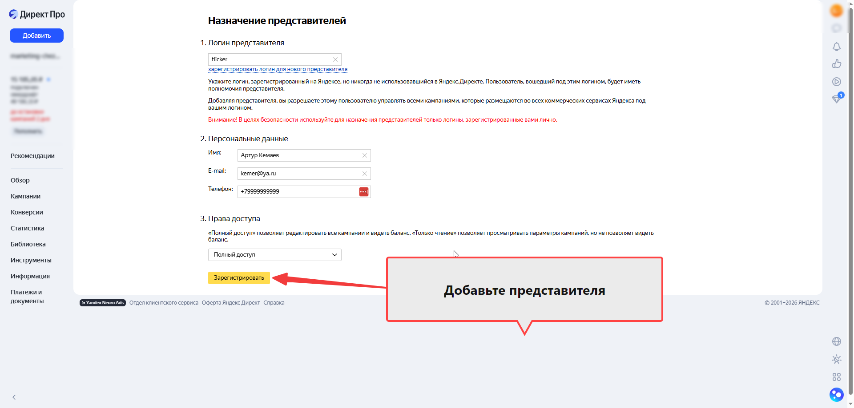The width and height of the screenshot is (854, 408).
Task: Expand the Полный доступ dropdown
Action: 275,255
